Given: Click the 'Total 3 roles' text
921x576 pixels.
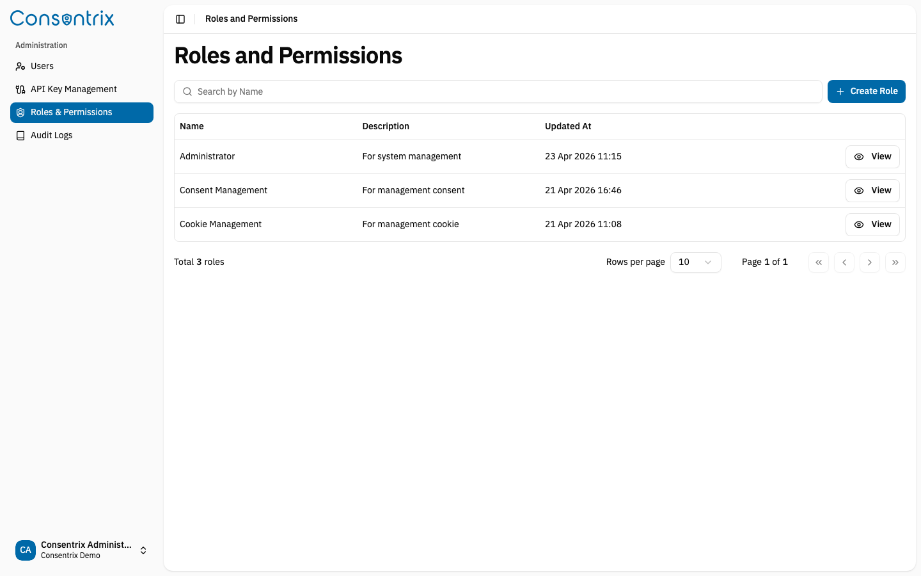Looking at the screenshot, I should click(x=199, y=262).
